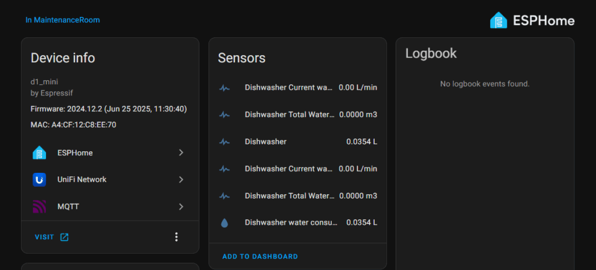Expand the MQTT row chevron
Viewport: 596px width, 270px height.
click(181, 207)
